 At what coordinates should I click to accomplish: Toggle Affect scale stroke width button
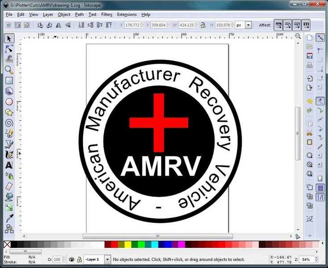click(x=278, y=26)
